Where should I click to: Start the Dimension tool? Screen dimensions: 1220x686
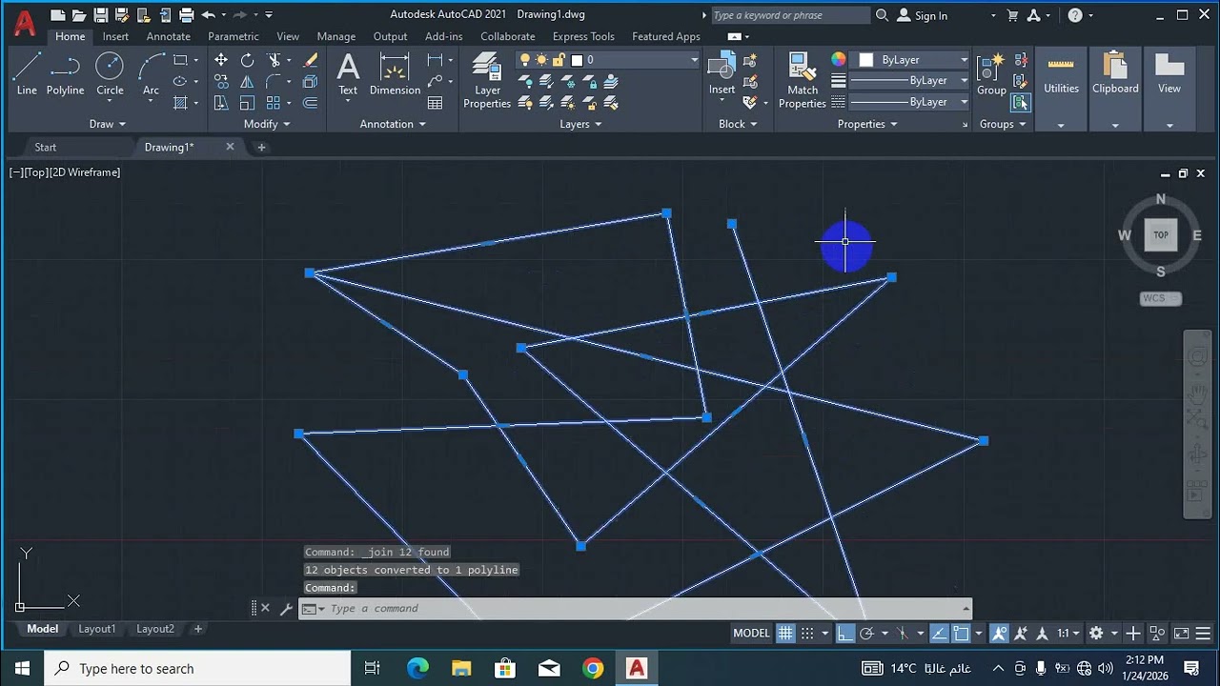pos(395,74)
